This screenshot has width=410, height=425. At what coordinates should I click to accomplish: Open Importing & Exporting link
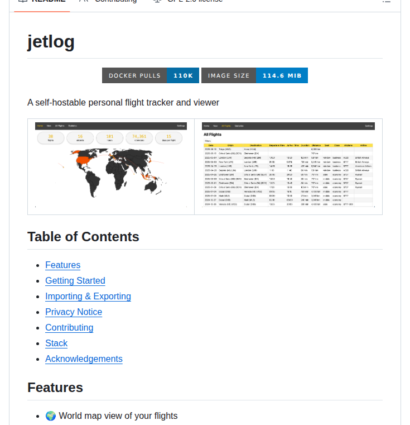coord(88,296)
